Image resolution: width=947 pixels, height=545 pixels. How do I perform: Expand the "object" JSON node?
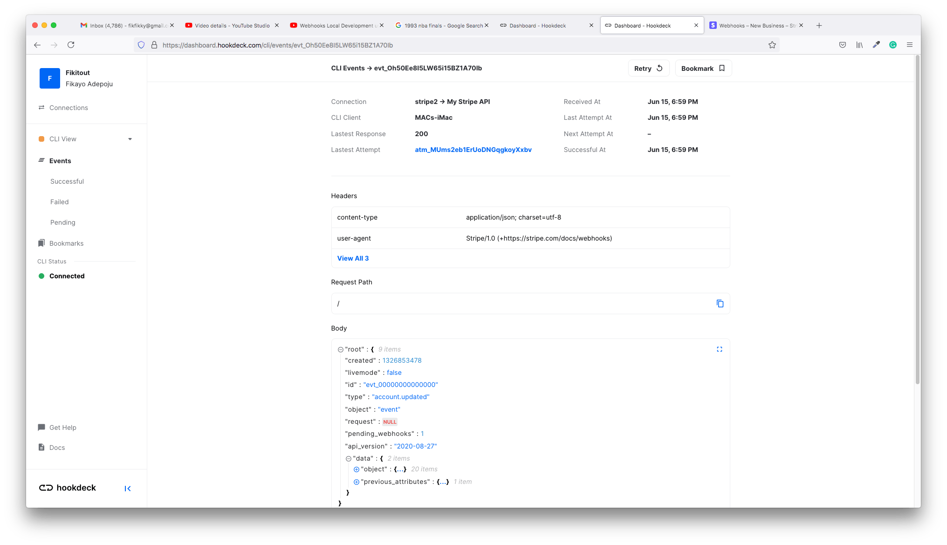coord(357,469)
